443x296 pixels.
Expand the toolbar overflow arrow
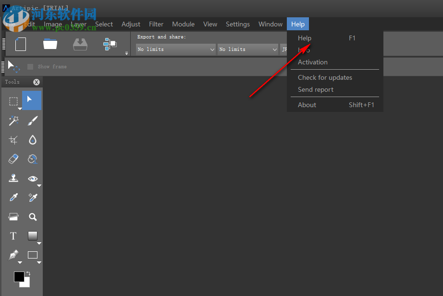click(126, 53)
